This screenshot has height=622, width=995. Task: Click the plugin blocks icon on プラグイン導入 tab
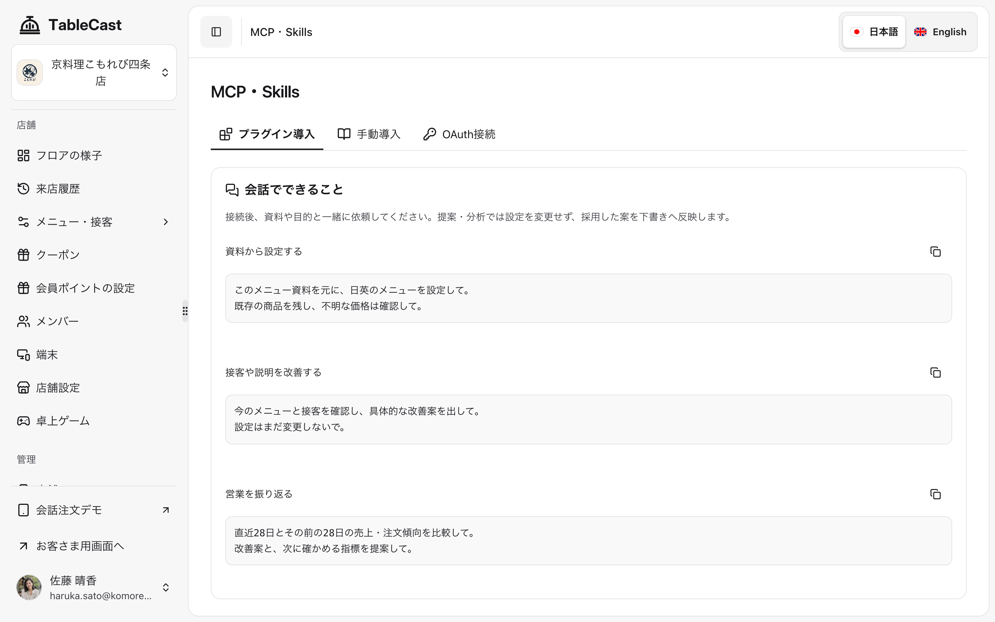coord(226,134)
